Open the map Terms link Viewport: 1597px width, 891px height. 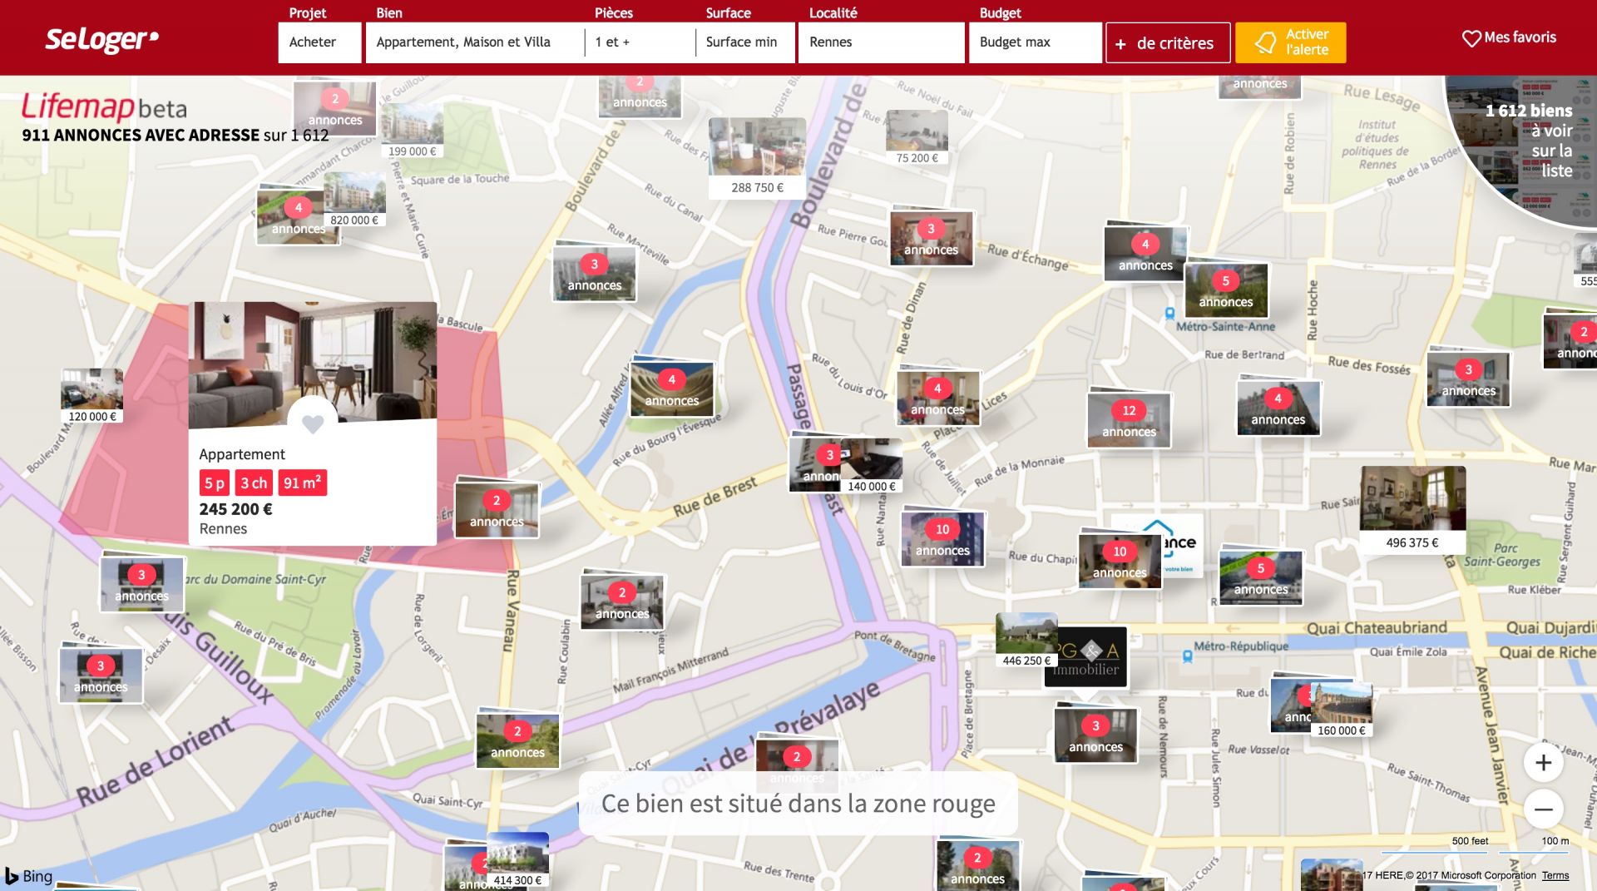click(x=1555, y=875)
